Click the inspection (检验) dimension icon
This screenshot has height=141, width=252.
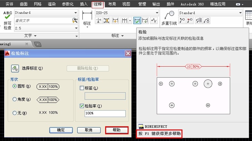137,21
